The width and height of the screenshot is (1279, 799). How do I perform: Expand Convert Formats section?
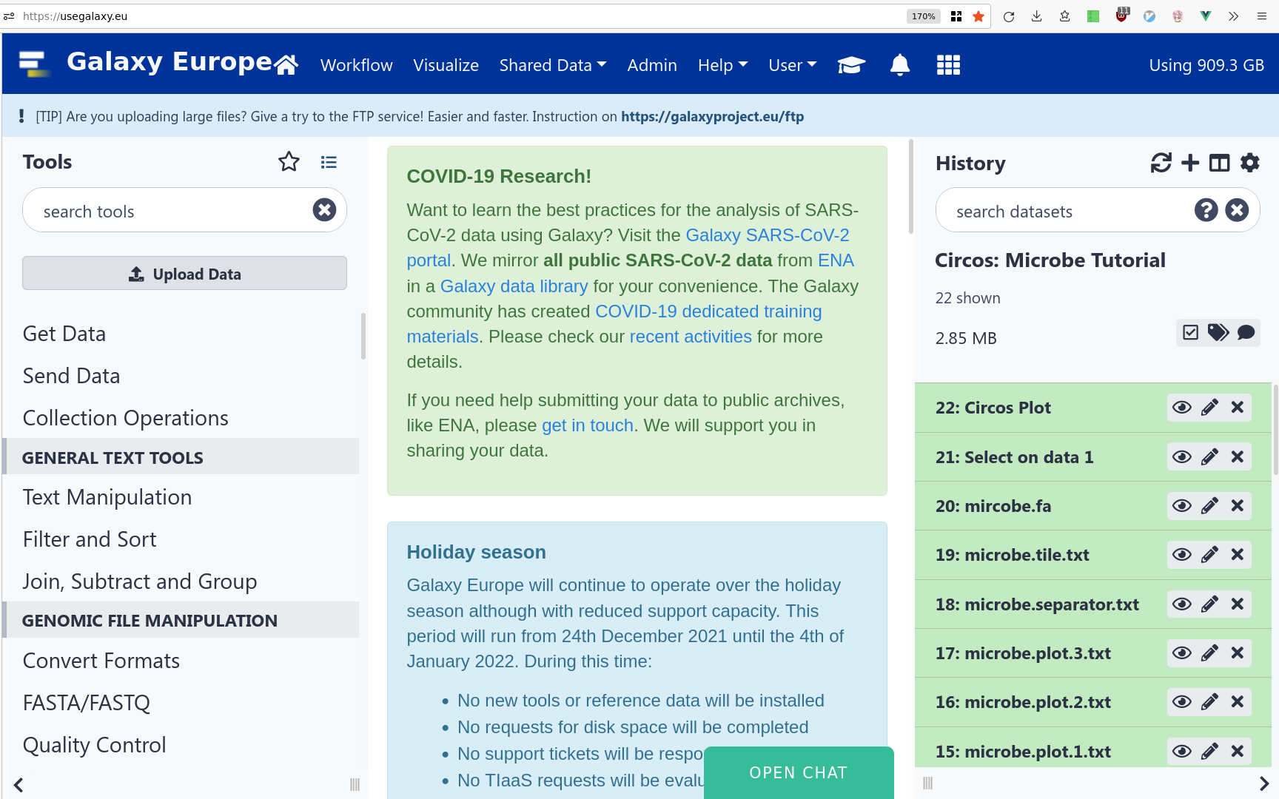[101, 661]
